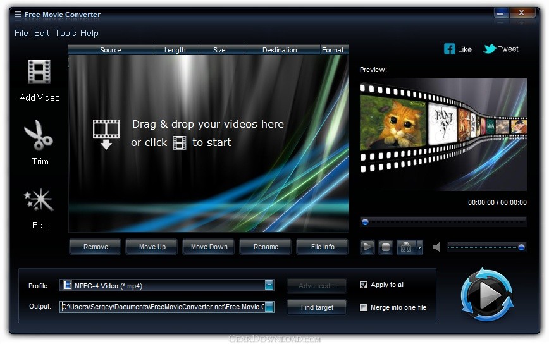This screenshot has height=344, width=549.
Task: Open the Help menu
Action: pos(89,33)
